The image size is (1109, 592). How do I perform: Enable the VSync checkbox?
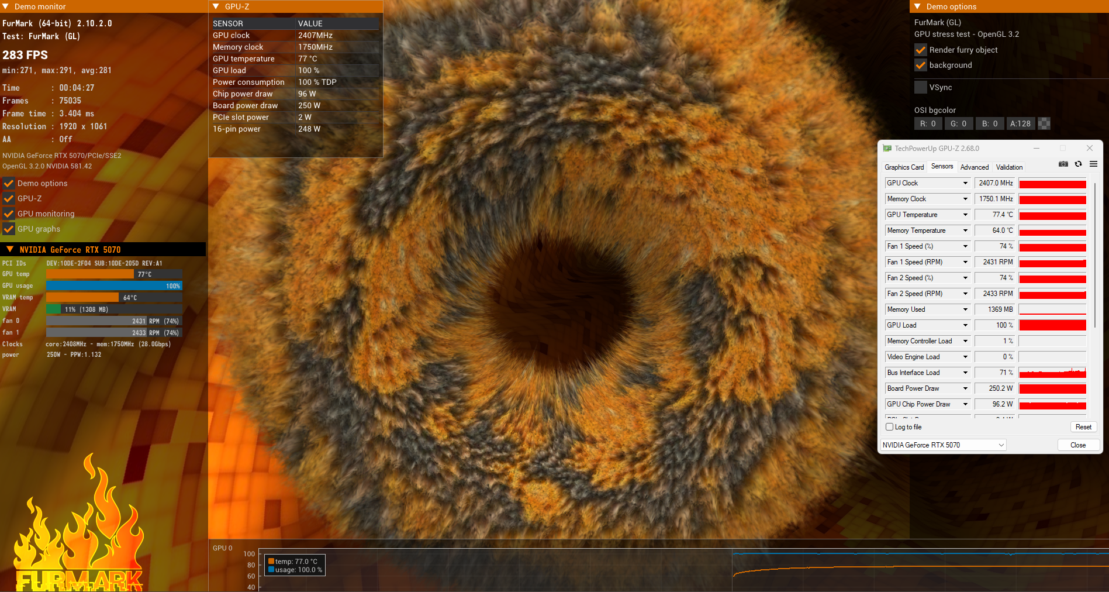(x=921, y=87)
